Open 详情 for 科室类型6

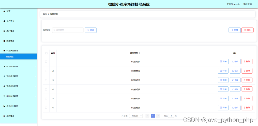point(223,108)
